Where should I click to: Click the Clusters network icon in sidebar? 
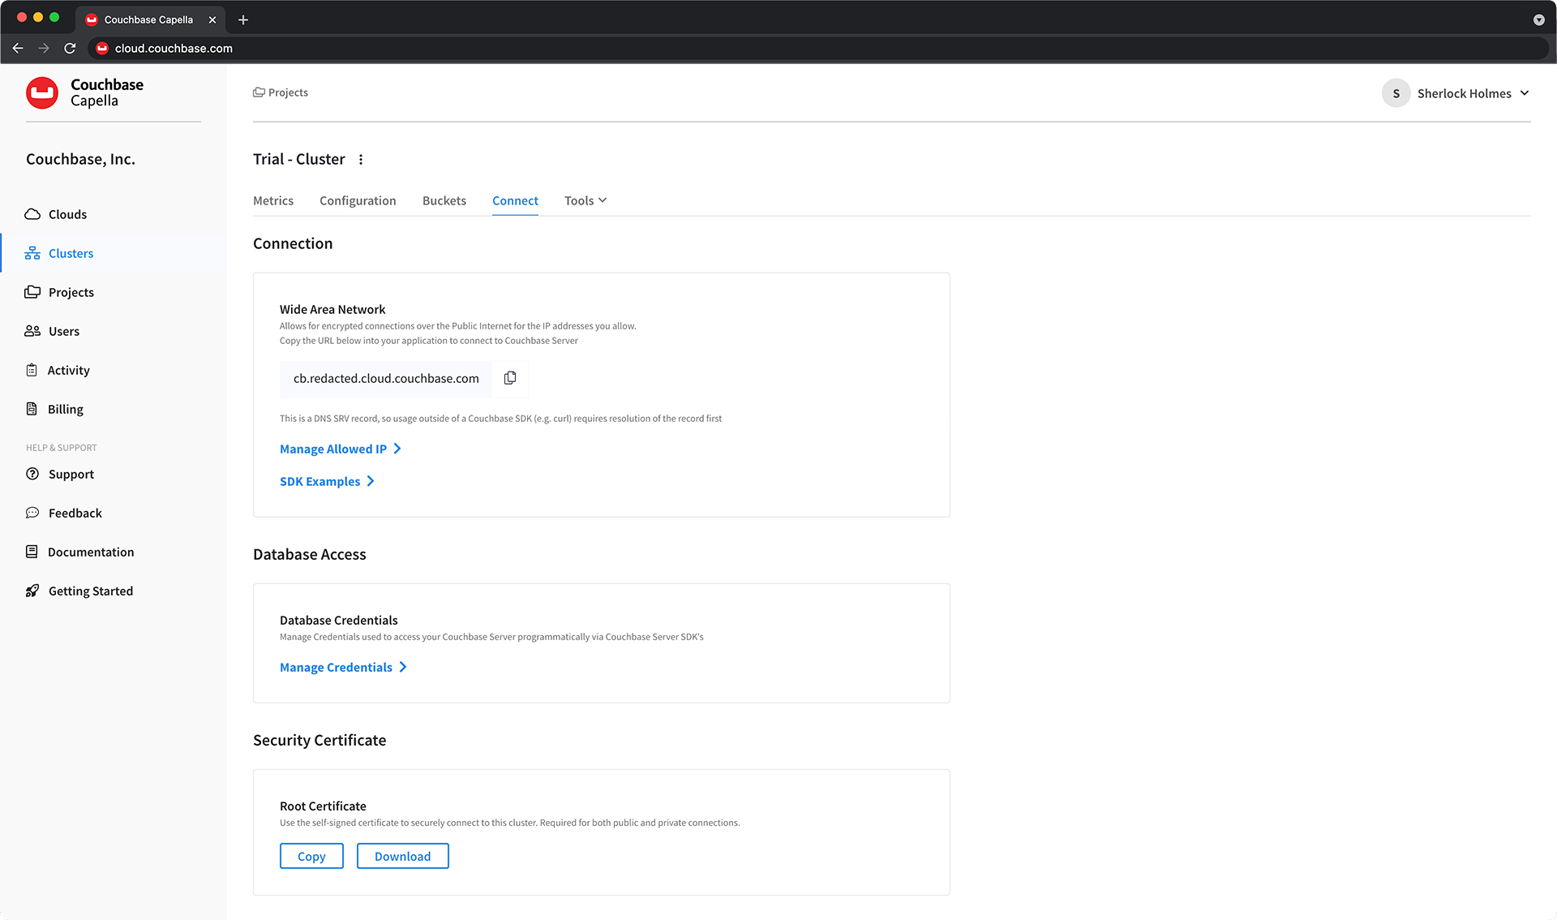pos(32,253)
